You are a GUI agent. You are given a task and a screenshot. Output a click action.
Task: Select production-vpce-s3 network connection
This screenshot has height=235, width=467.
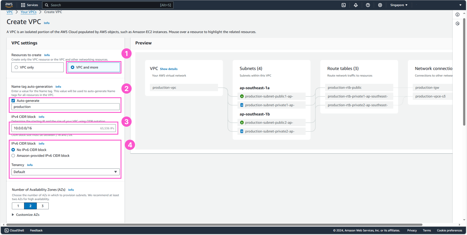pos(432,96)
